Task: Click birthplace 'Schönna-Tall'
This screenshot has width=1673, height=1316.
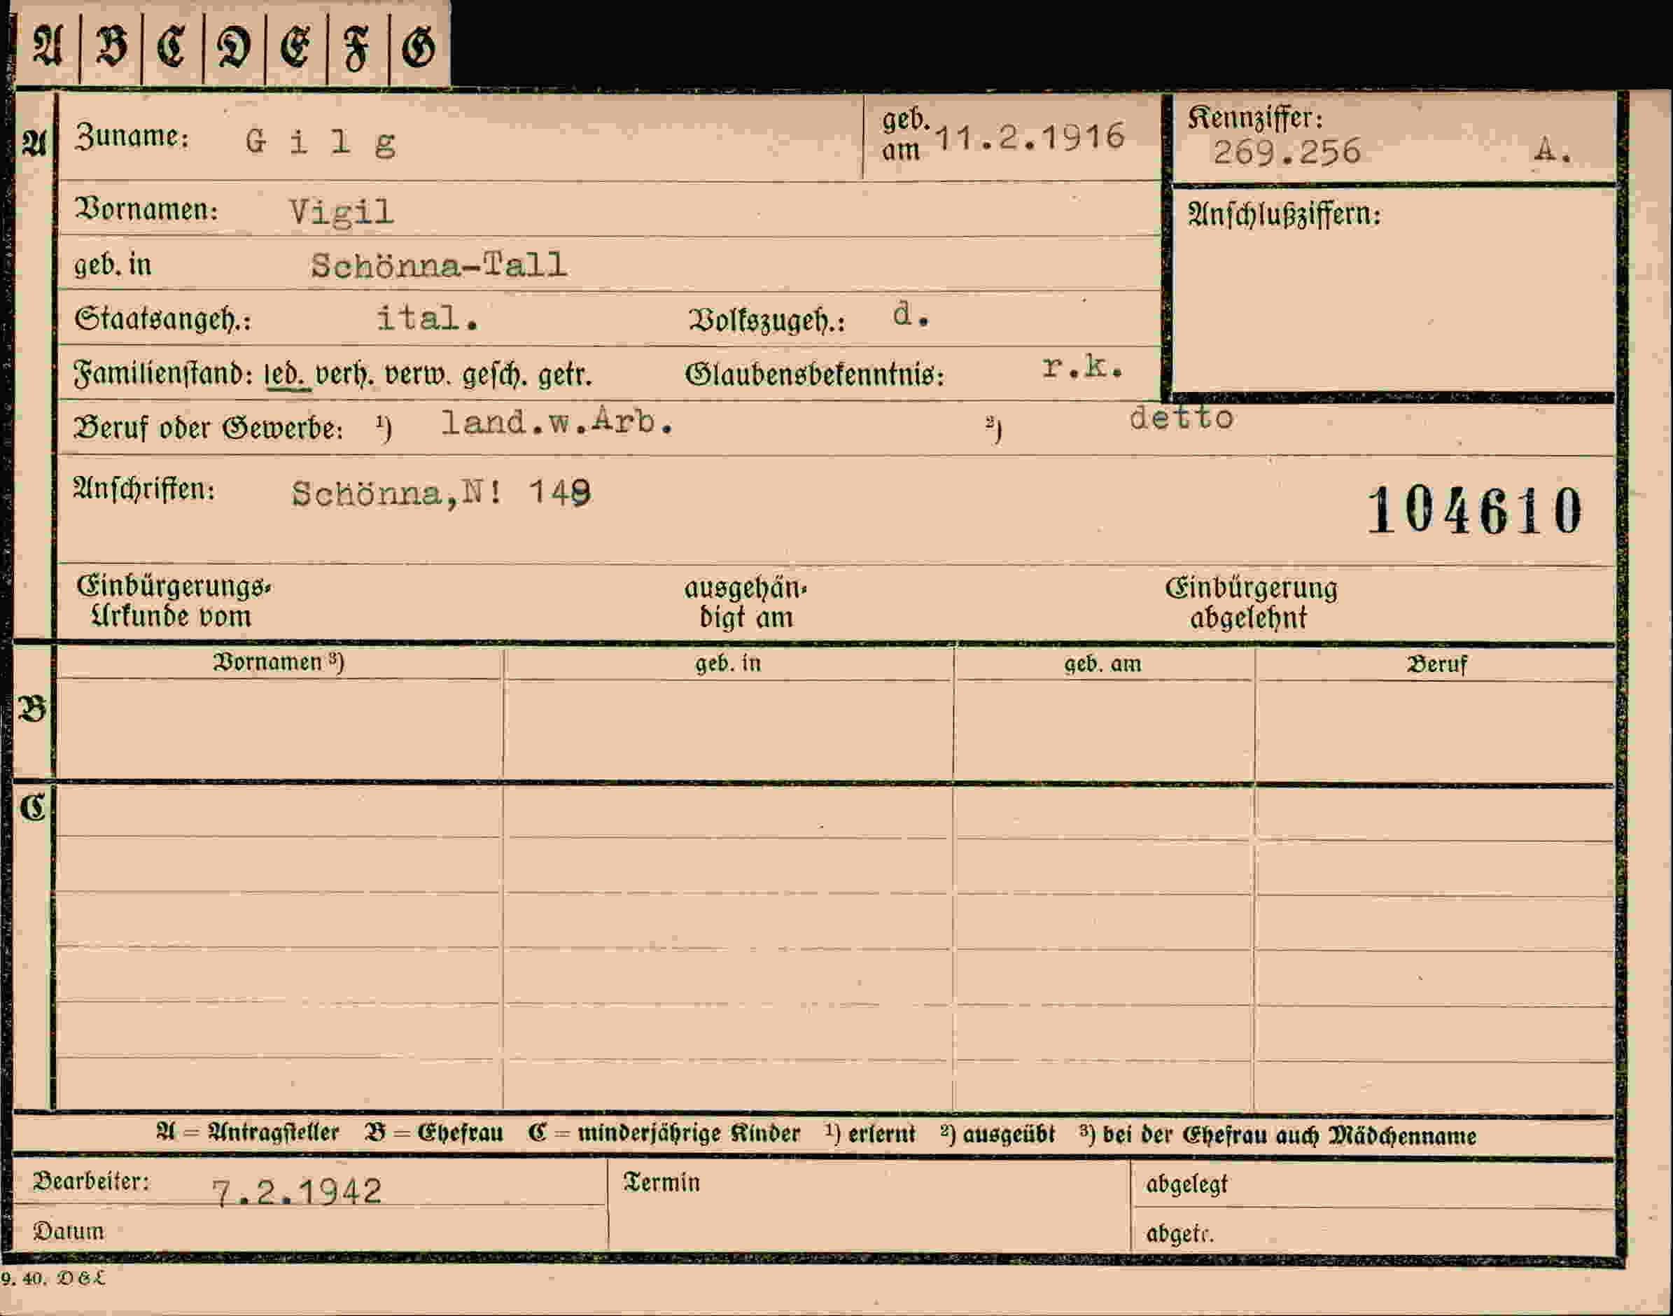Action: pos(439,266)
